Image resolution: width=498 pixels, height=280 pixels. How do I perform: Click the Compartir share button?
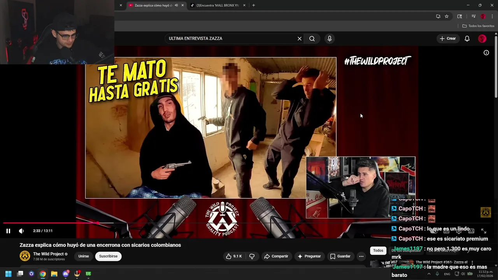276,256
